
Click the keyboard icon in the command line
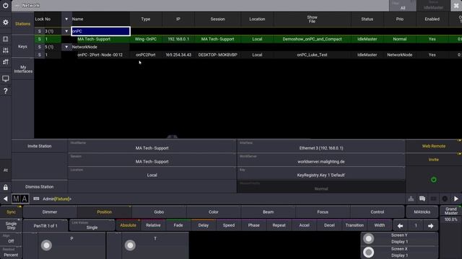coord(36,199)
